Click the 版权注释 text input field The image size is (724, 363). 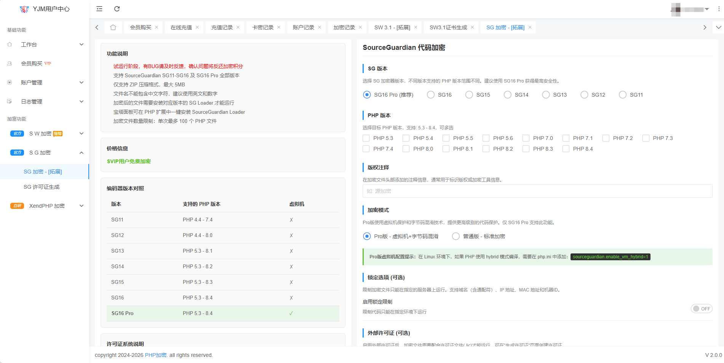[537, 191]
